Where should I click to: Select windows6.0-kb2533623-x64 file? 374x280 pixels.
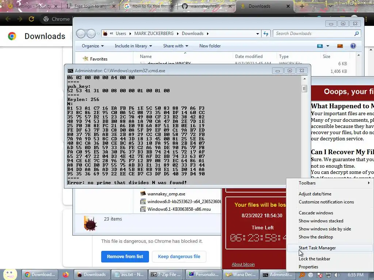184,201
